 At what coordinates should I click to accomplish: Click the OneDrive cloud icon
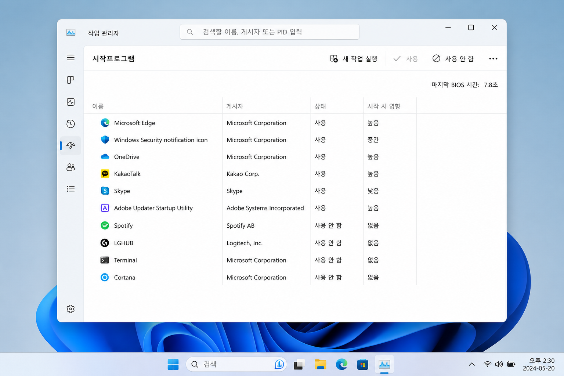pyautogui.click(x=105, y=157)
